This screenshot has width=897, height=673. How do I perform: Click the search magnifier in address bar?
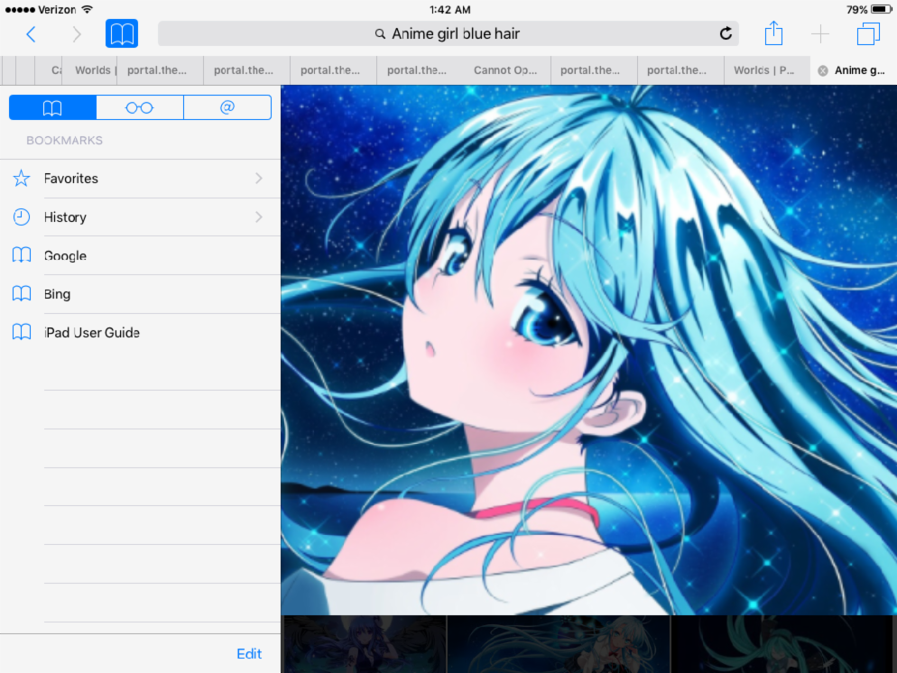click(x=380, y=33)
